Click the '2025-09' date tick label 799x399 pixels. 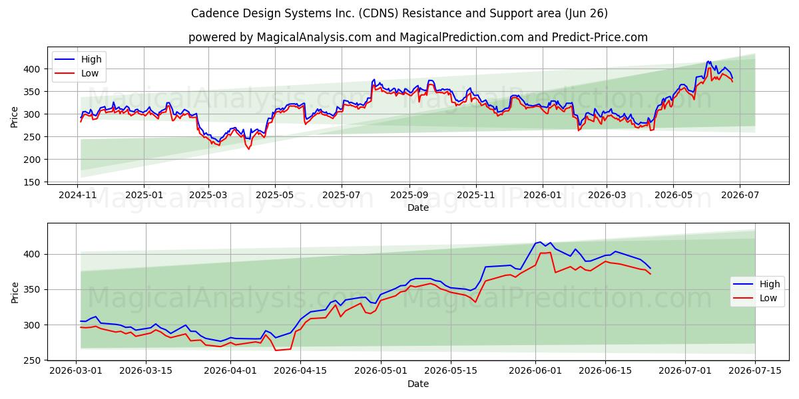click(408, 196)
